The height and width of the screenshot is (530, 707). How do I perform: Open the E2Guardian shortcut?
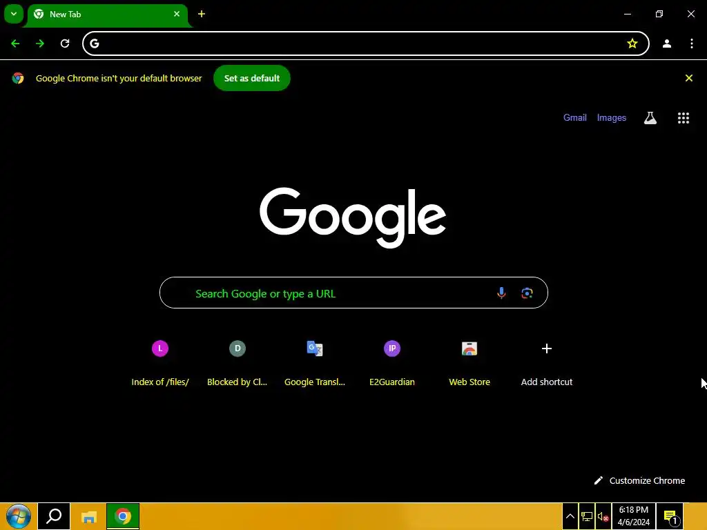tap(392, 363)
